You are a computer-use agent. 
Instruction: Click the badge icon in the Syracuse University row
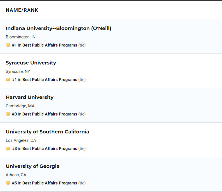click(x=8, y=80)
